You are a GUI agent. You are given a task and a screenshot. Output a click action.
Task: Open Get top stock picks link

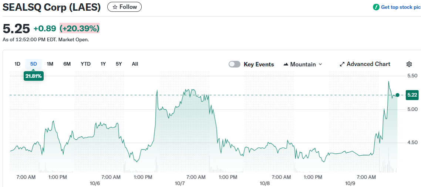[x=401, y=7]
